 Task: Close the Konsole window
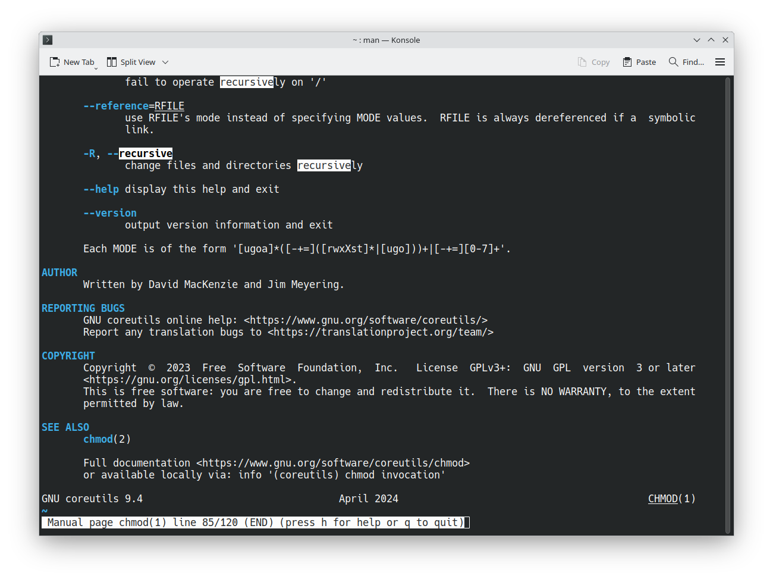(x=725, y=40)
